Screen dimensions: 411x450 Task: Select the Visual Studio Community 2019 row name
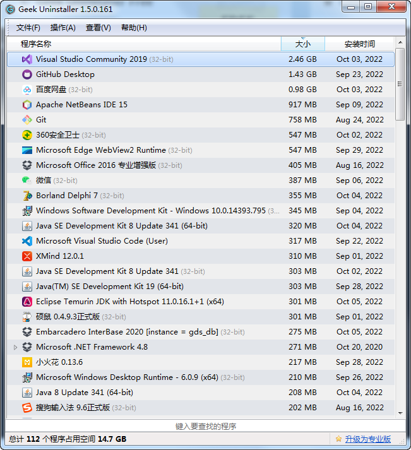click(92, 59)
